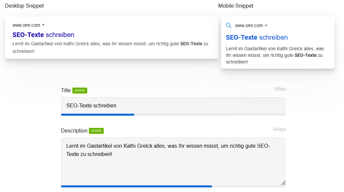
Task: Select the Desktop Snippet heading
Action: coord(24,6)
